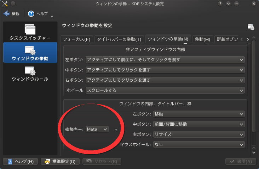The width and height of the screenshot is (259, 169).
Task: Click the タスクスイッチャー sidebar icon
Action: pyautogui.click(x=30, y=29)
